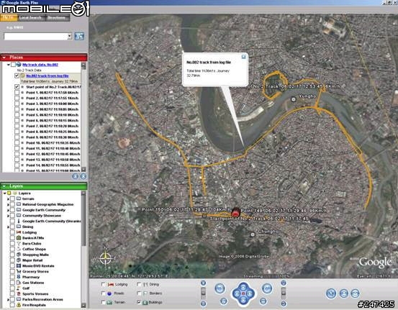Reset north button below rotate left
The width and height of the screenshot is (398, 310).
[x=223, y=301]
